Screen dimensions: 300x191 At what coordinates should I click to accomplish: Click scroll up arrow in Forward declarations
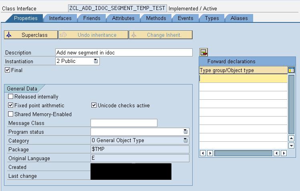click(291, 138)
